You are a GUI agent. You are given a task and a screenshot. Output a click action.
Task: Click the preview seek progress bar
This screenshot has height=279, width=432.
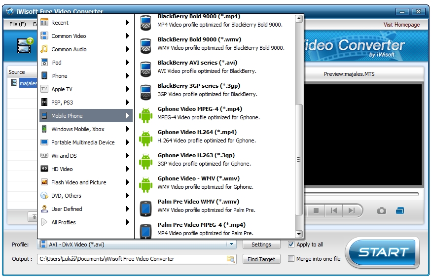point(362,194)
